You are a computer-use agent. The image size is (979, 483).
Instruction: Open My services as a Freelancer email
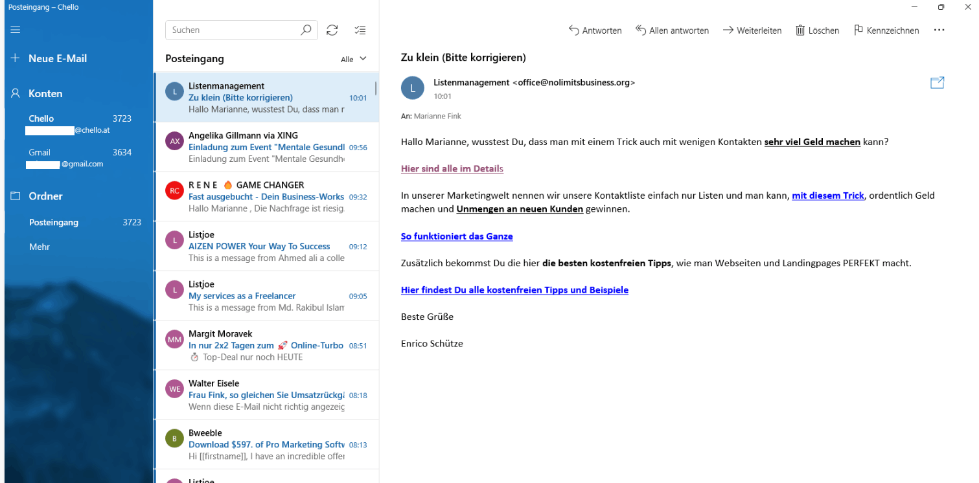[x=267, y=295]
